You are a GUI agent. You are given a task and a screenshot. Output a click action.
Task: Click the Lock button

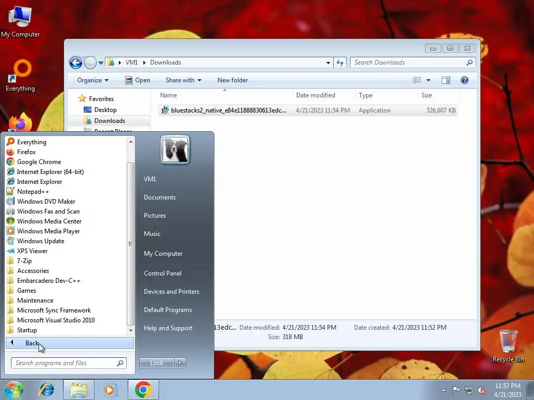click(x=156, y=363)
